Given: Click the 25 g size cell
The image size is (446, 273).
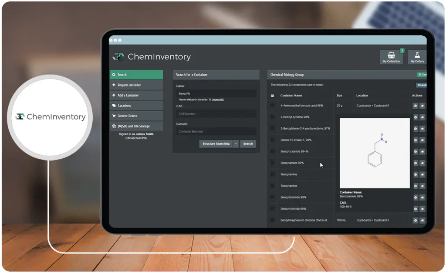Looking at the screenshot, I should pos(340,106).
